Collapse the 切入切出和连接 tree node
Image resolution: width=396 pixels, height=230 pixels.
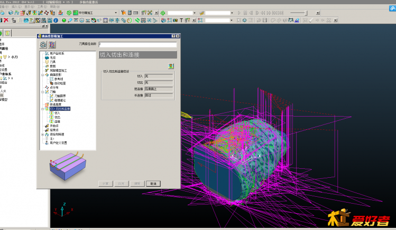click(x=42, y=109)
